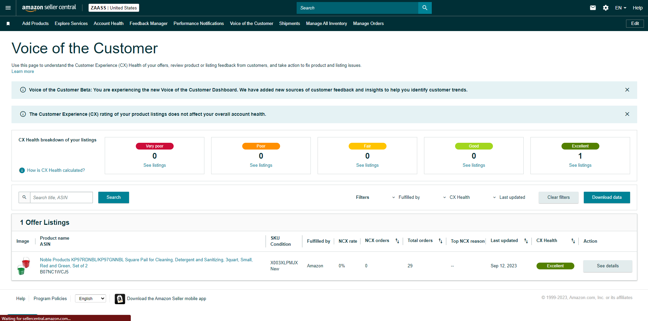Click info icon beside CX Health calculated
The height and width of the screenshot is (321, 648).
(x=22, y=170)
